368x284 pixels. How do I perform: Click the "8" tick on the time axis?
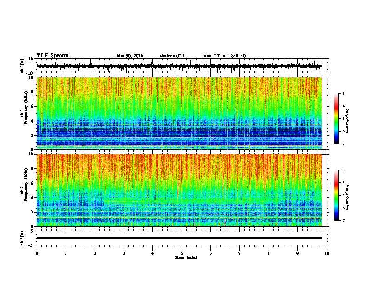[269, 253]
